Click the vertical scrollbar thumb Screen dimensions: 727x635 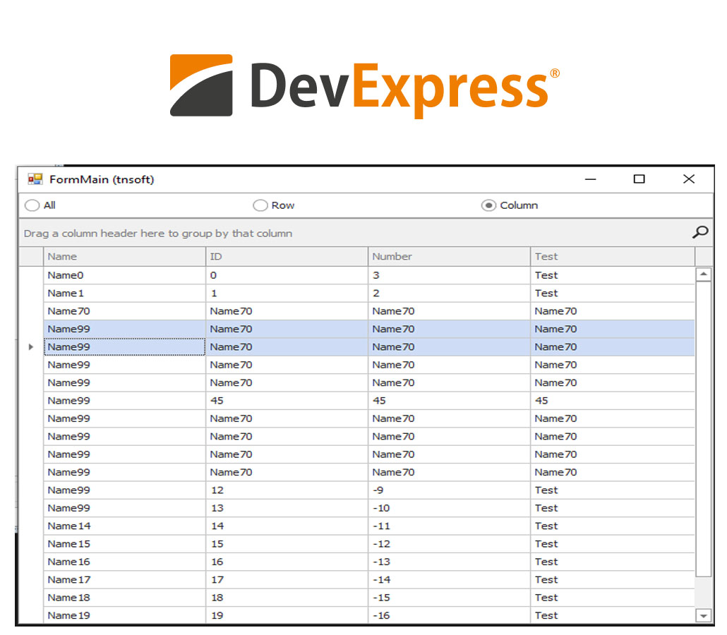pyautogui.click(x=703, y=429)
